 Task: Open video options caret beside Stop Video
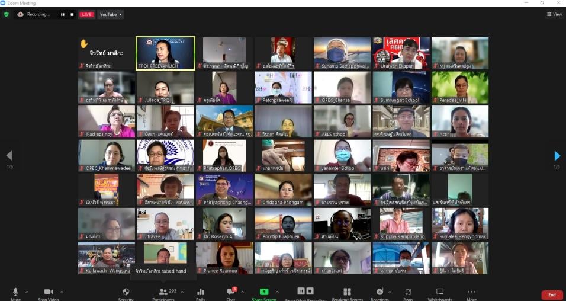(x=62, y=292)
